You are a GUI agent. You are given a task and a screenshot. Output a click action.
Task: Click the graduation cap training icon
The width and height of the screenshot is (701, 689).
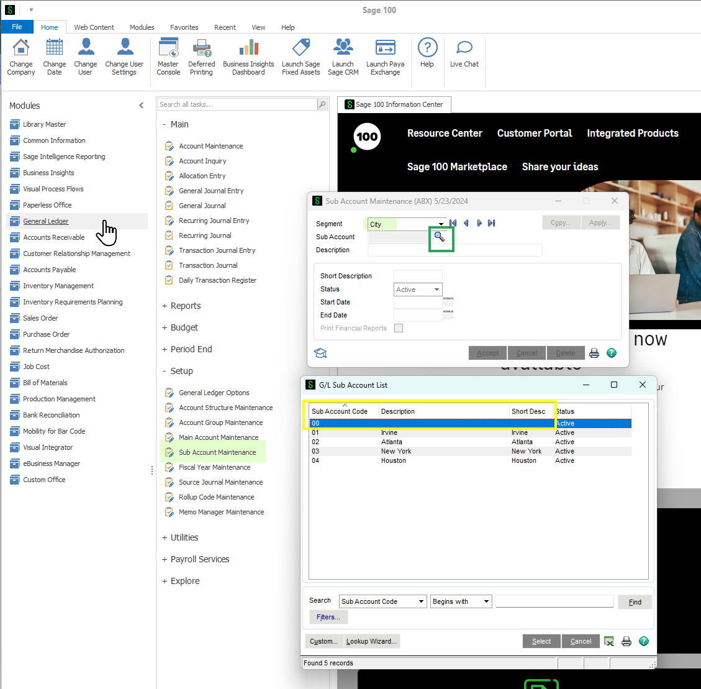click(x=320, y=353)
